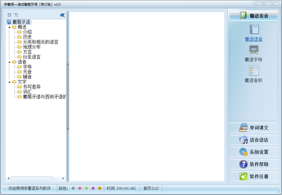Open the 葡语字母 ABC blackboard icon
282x195 pixels.
254,49
